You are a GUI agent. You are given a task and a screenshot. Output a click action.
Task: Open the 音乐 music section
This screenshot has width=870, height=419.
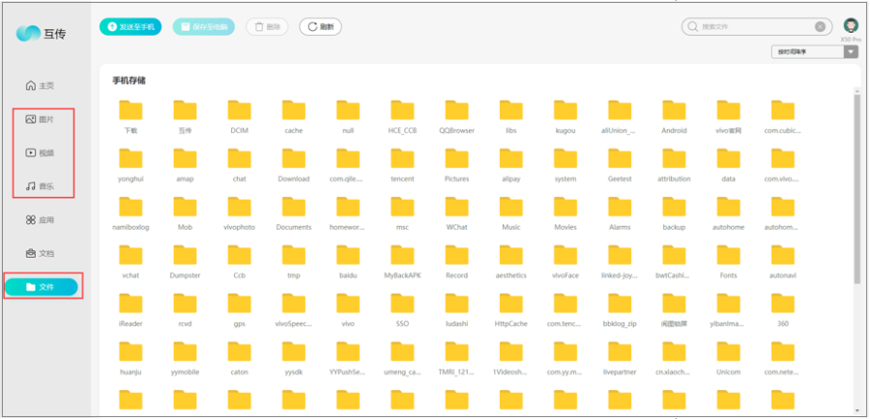[40, 186]
